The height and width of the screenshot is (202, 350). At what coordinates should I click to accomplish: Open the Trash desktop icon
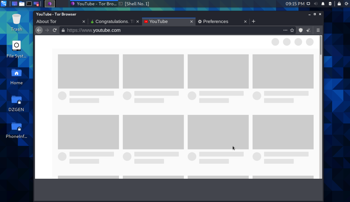(x=16, y=22)
